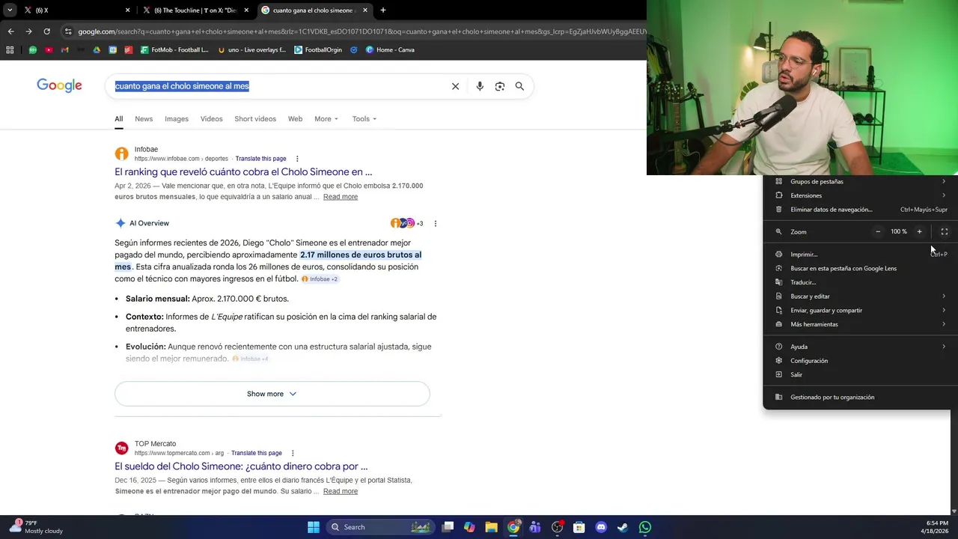This screenshot has height=539, width=958.
Task: Increase zoom with the plus button
Action: pos(919,231)
